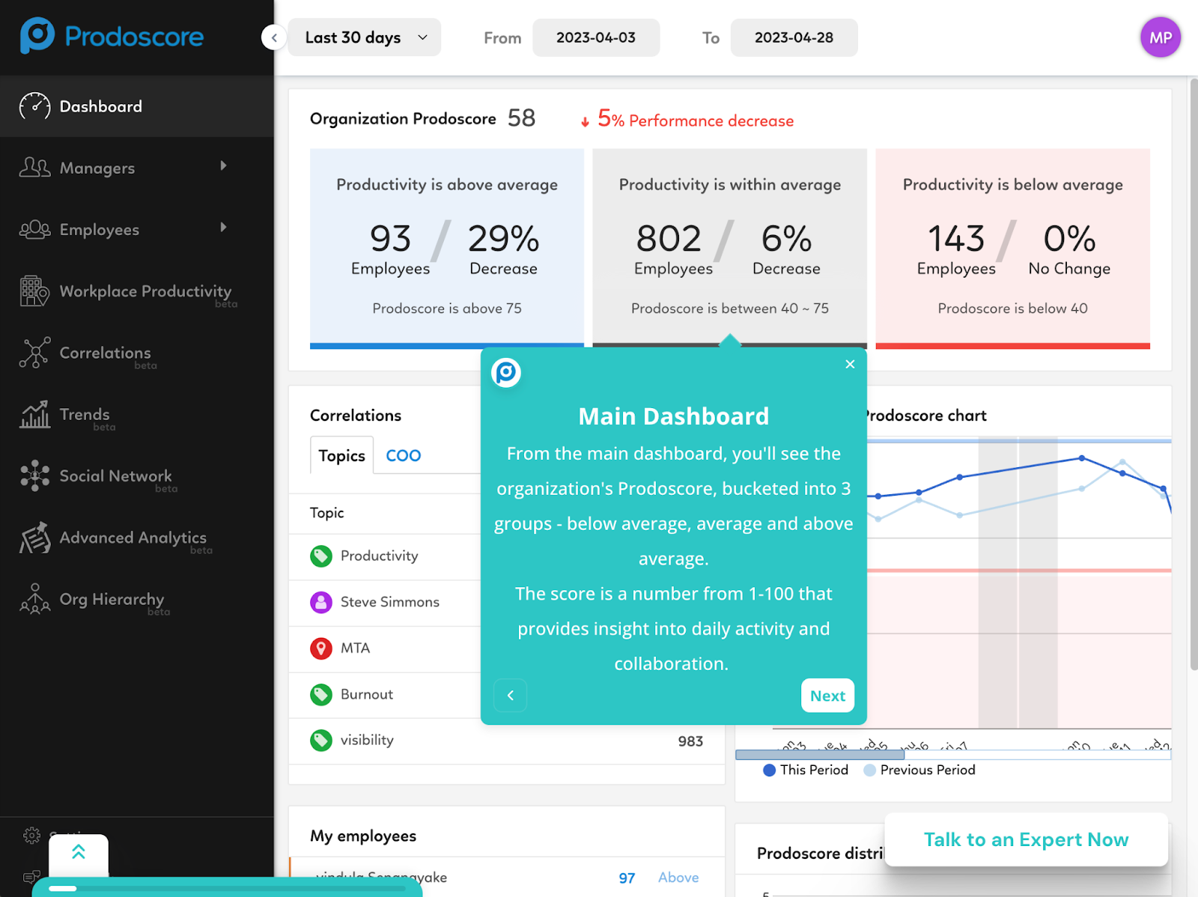The image size is (1198, 897).
Task: Click the From date field
Action: tap(596, 37)
